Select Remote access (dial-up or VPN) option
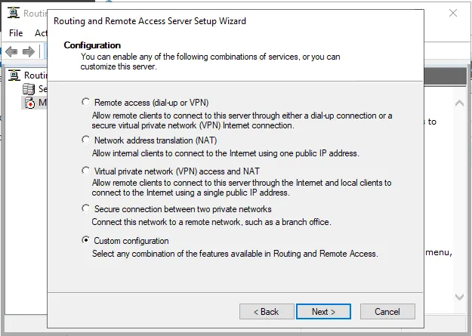Viewport: 472px width, 336px height. click(86, 102)
